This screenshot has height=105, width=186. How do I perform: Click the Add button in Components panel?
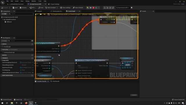[x=4, y=14]
